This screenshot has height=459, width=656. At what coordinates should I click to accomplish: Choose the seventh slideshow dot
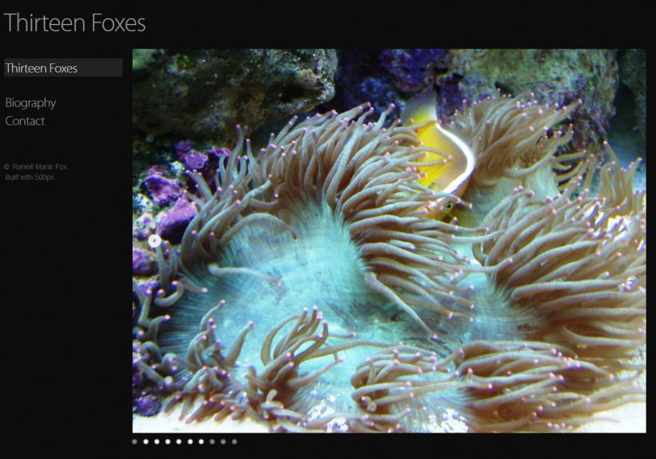click(201, 441)
